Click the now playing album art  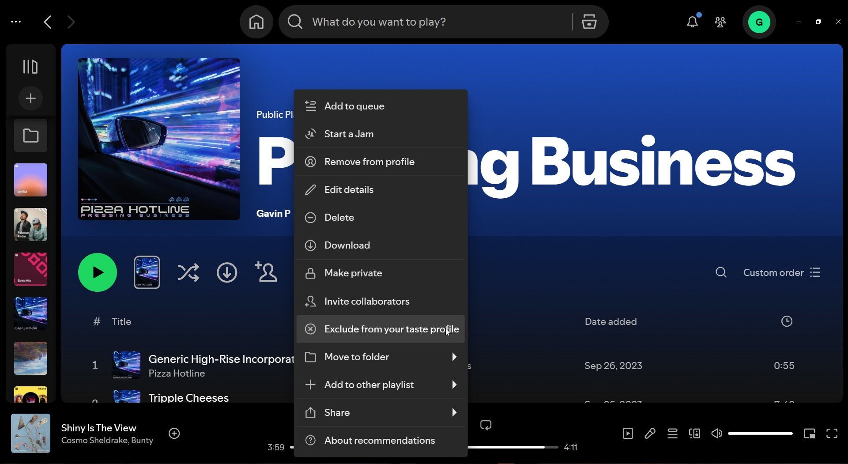pyautogui.click(x=30, y=434)
